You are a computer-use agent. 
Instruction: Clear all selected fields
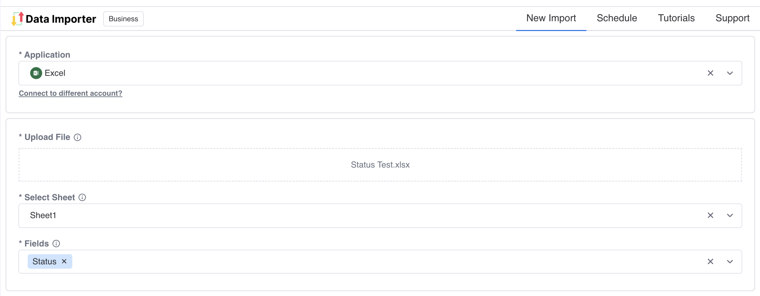pyautogui.click(x=710, y=262)
